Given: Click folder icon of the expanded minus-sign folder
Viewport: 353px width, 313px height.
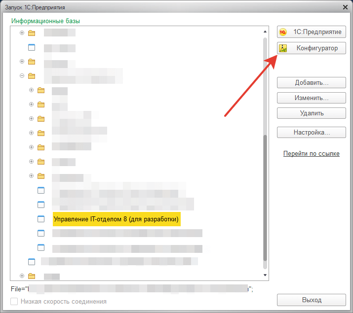Looking at the screenshot, I should point(32,76).
